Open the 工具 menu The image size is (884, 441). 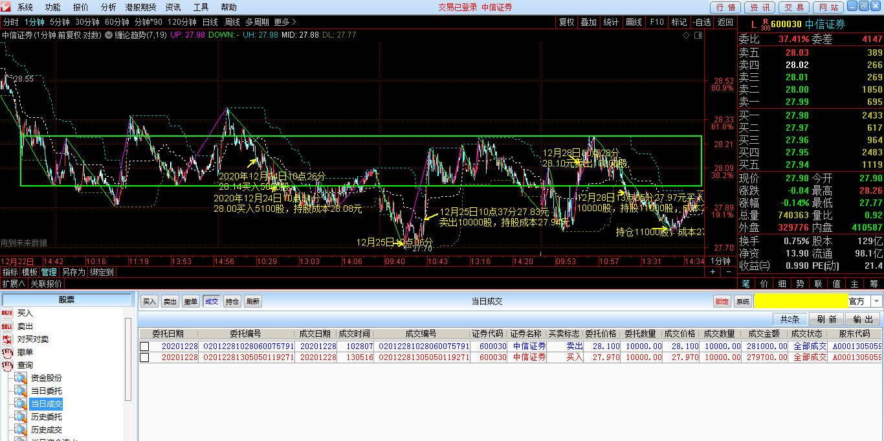click(201, 7)
